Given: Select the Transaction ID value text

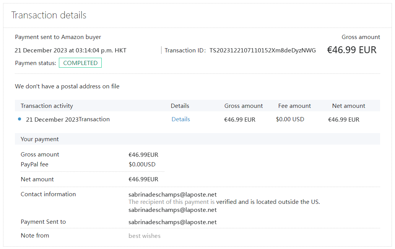Looking at the screenshot, I should 262,50.
